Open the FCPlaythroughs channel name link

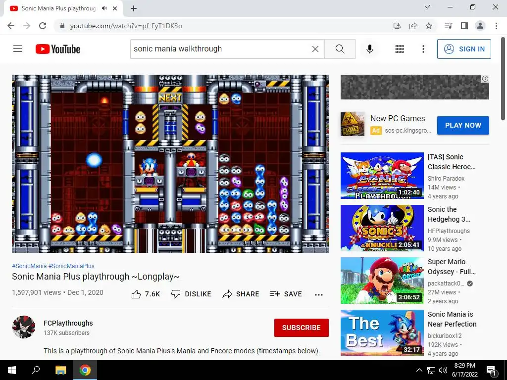(68, 323)
